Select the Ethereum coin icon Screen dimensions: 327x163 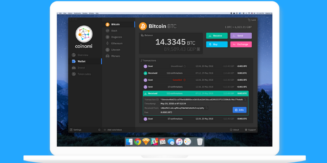(108, 44)
